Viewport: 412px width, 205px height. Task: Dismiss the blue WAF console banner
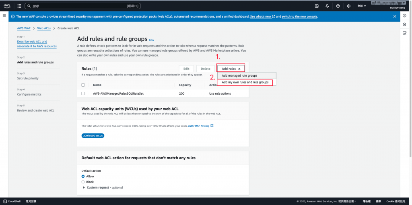(x=395, y=16)
